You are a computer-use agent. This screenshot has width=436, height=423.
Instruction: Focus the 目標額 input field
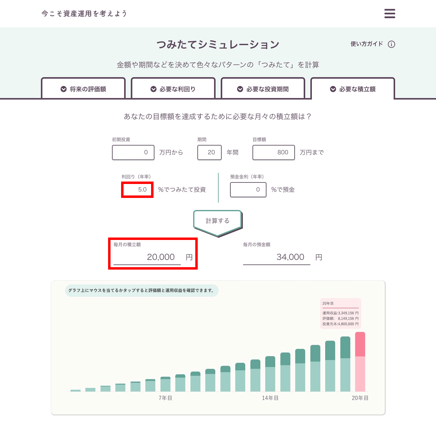(274, 152)
